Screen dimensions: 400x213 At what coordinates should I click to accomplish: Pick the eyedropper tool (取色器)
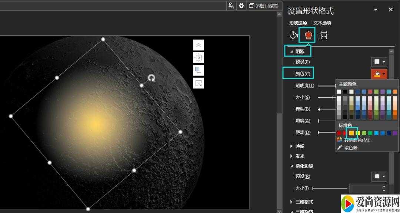(x=350, y=148)
